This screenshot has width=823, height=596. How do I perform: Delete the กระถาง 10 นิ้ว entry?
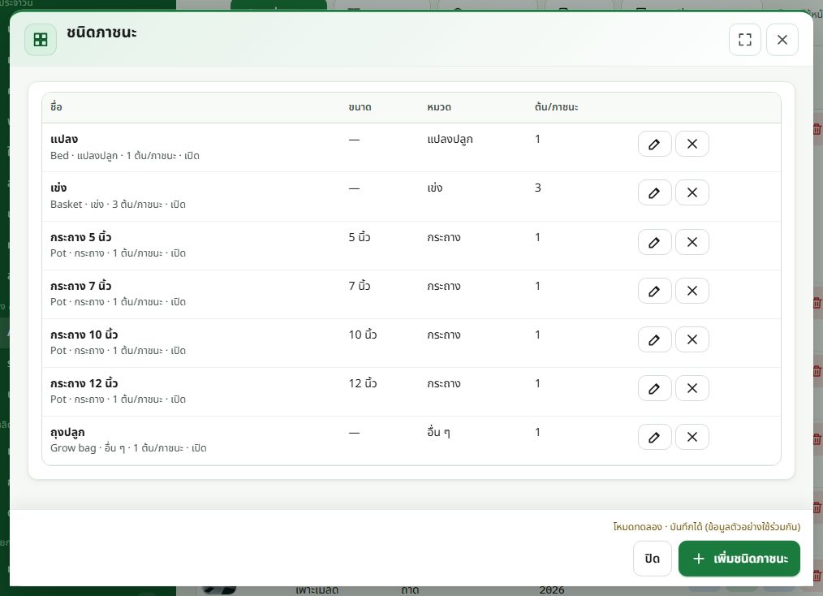point(692,339)
